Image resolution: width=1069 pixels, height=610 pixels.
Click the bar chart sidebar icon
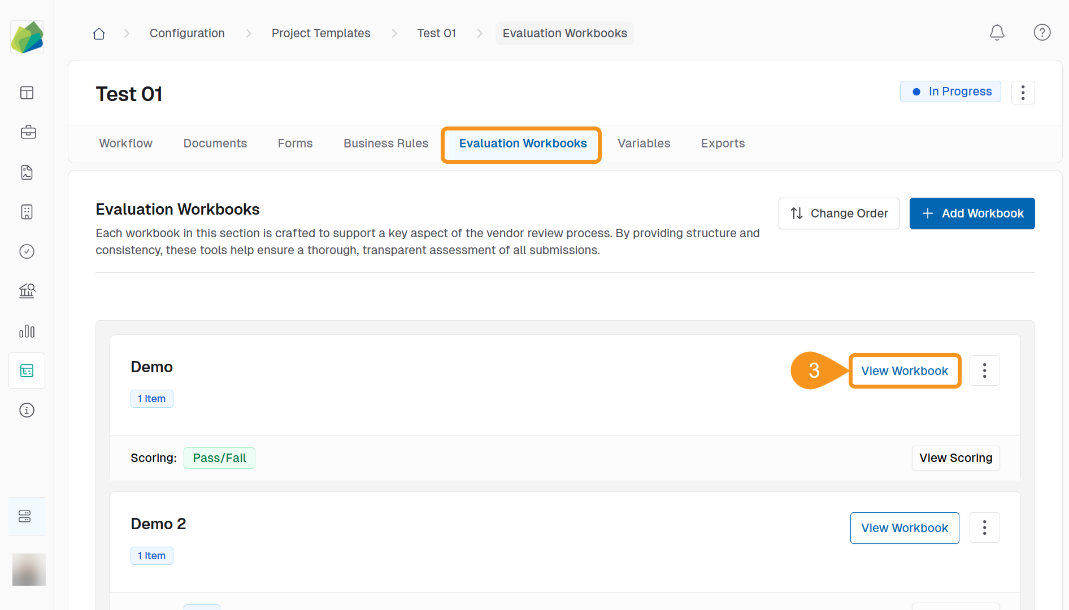pyautogui.click(x=27, y=331)
